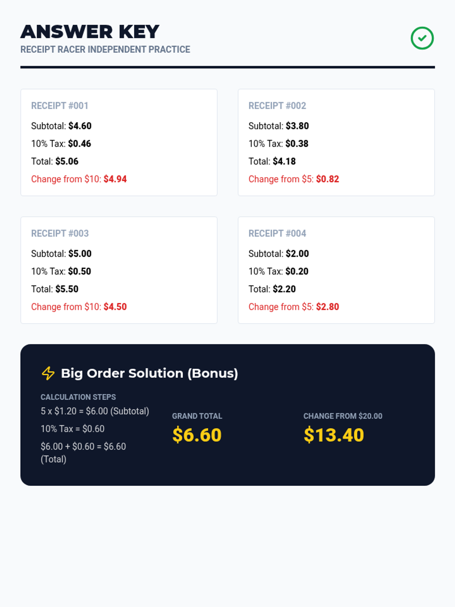Image resolution: width=455 pixels, height=607 pixels.
Task: Click the yellow lightning bolt icon
Action: (x=48, y=373)
